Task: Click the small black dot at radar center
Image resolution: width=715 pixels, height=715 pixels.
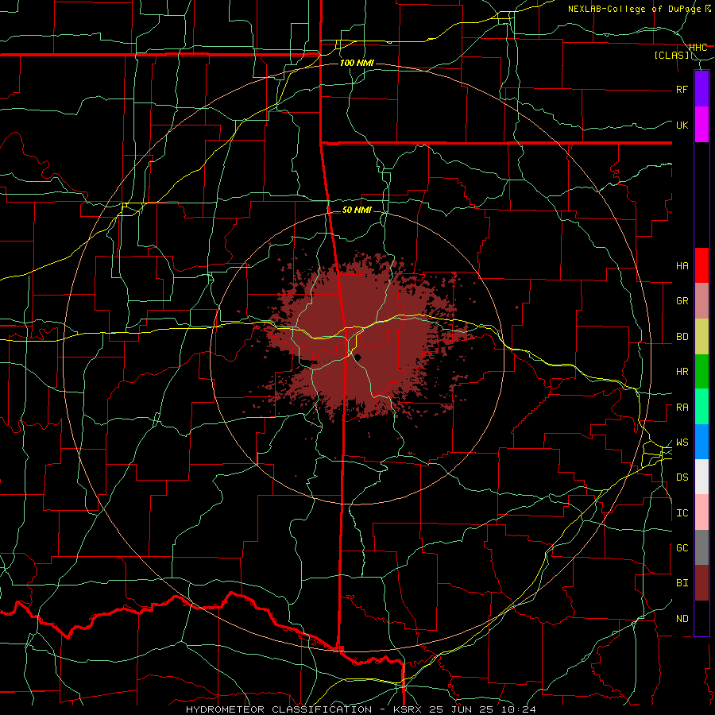Action: click(x=357, y=357)
